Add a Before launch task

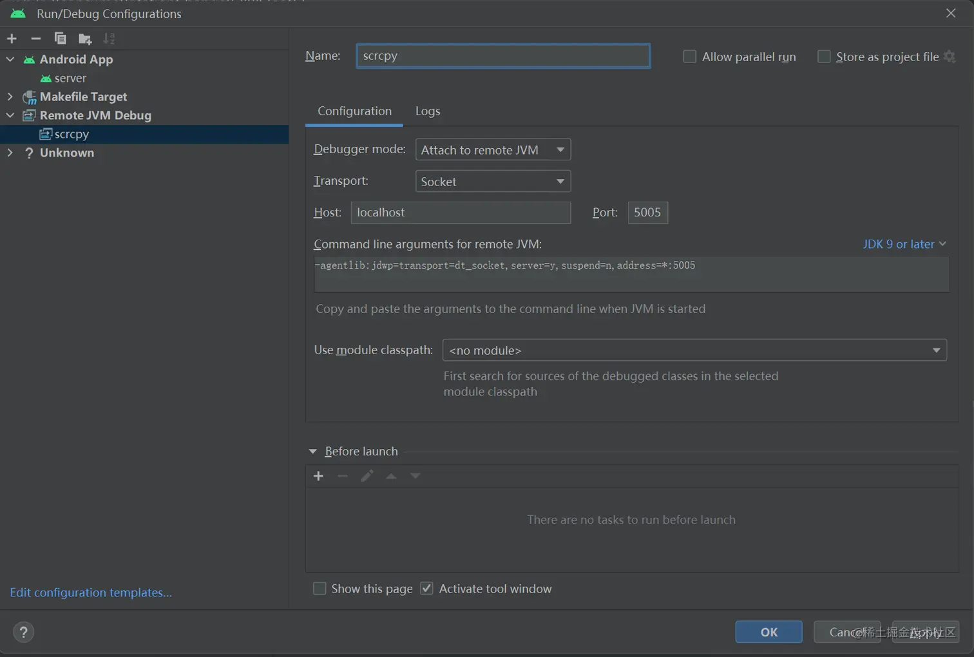318,476
